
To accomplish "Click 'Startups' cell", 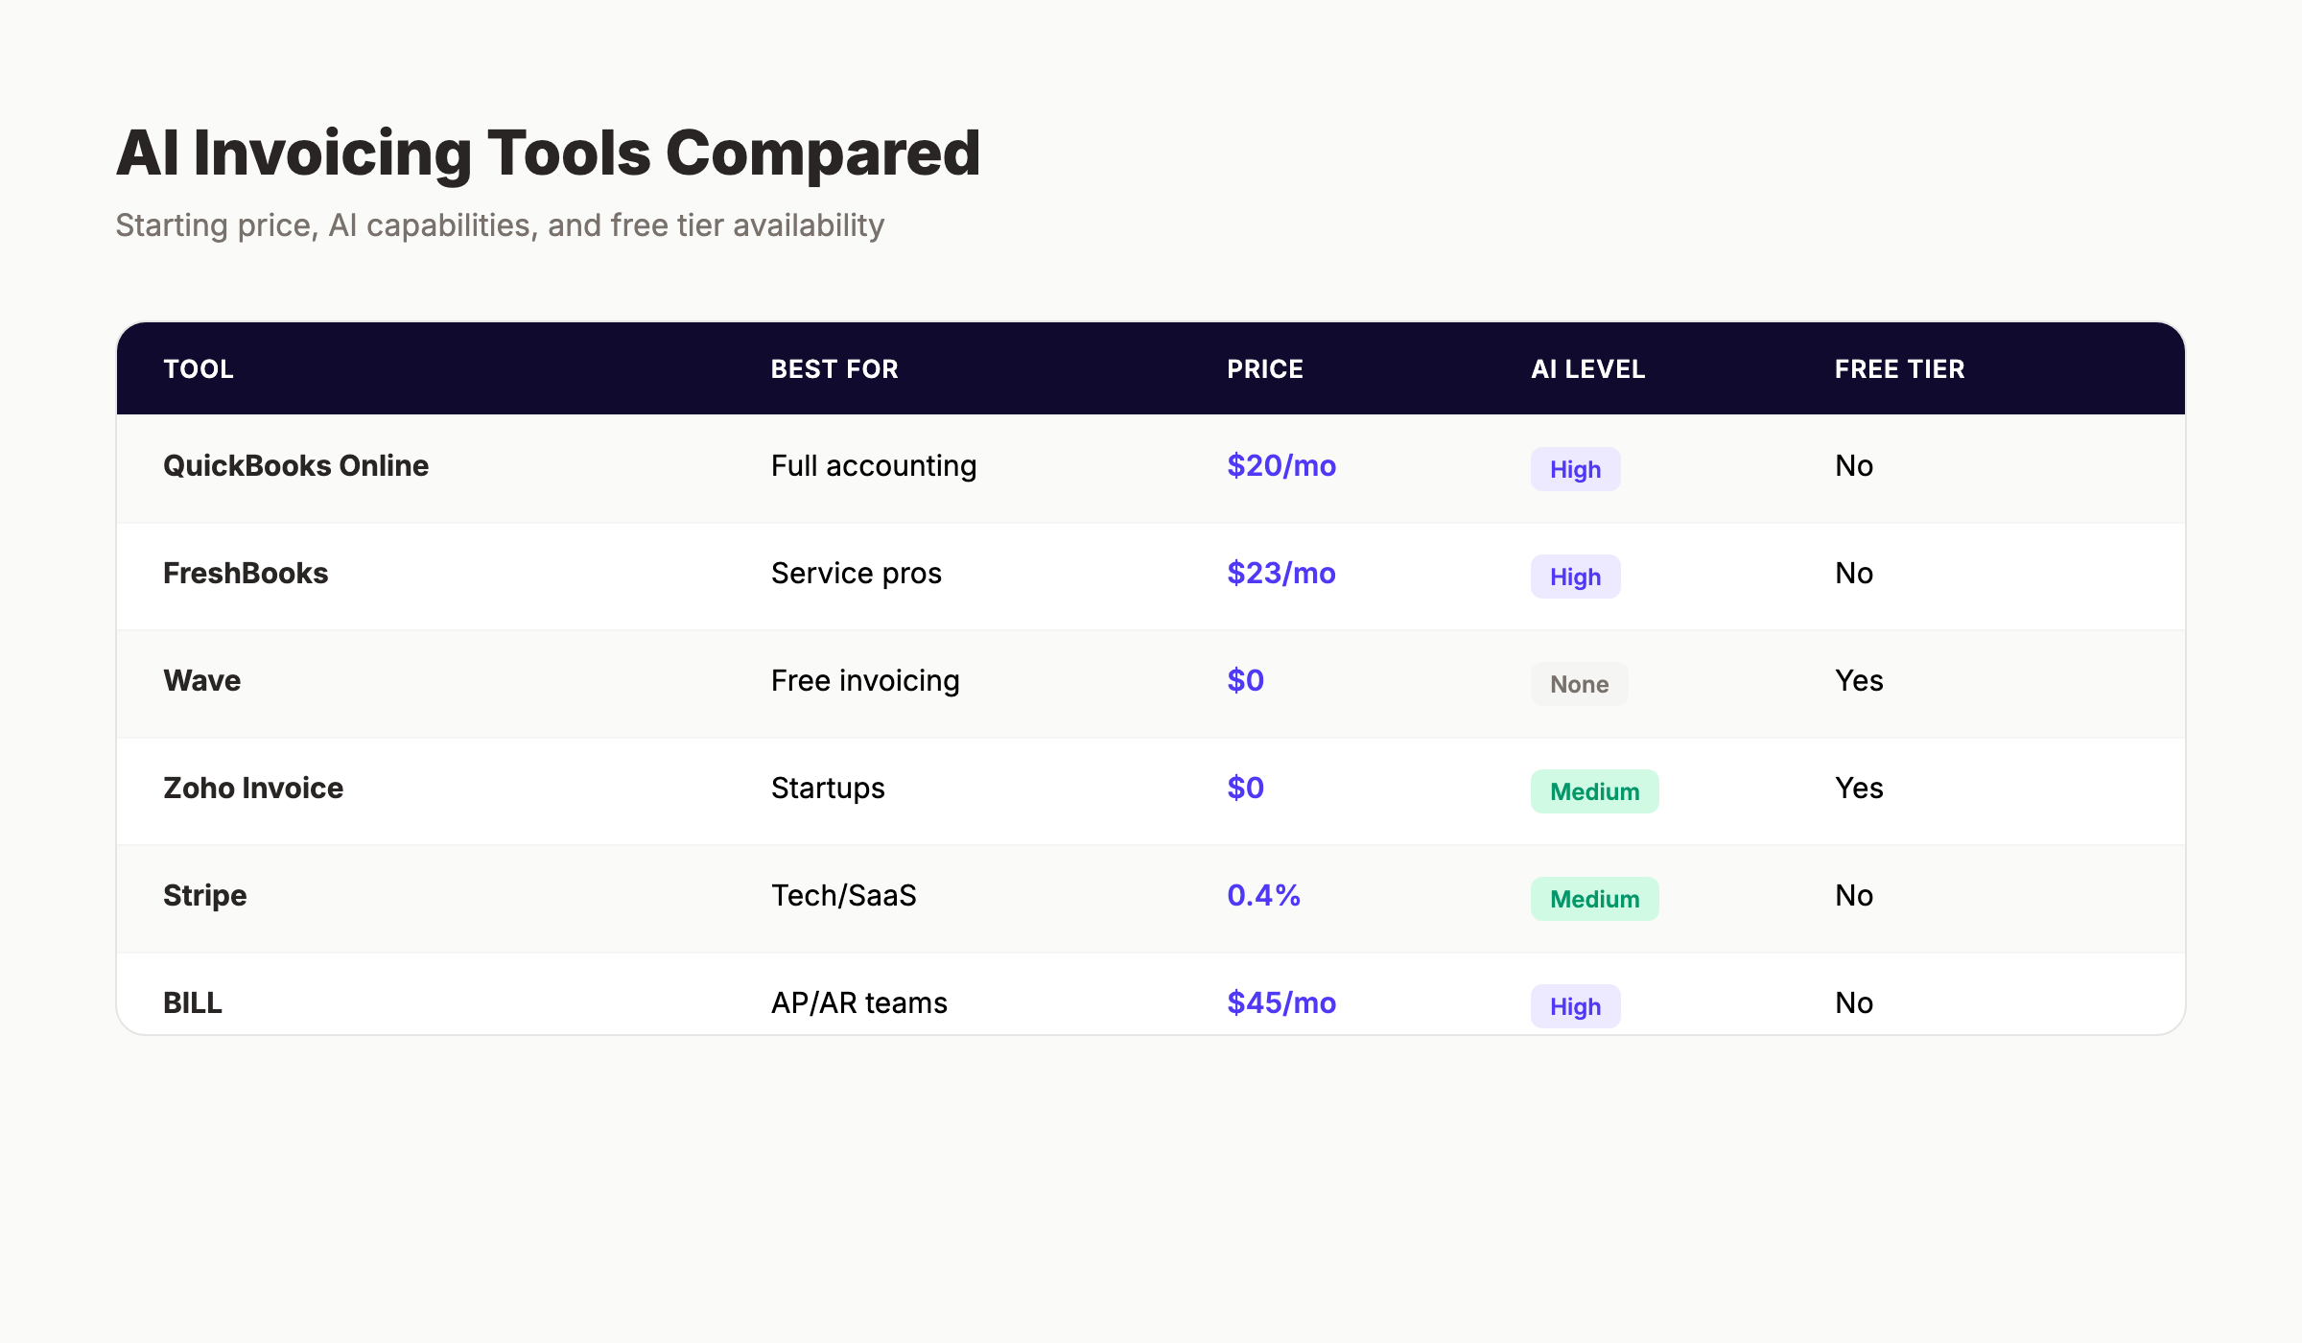I will pyautogui.click(x=828, y=789).
